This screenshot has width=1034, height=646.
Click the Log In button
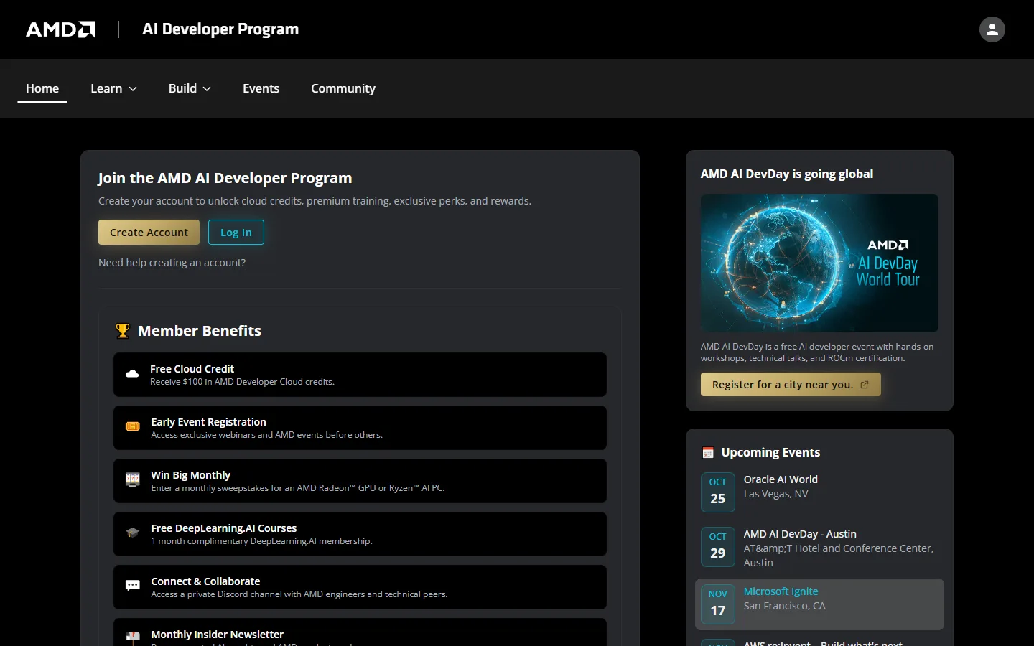pos(236,233)
